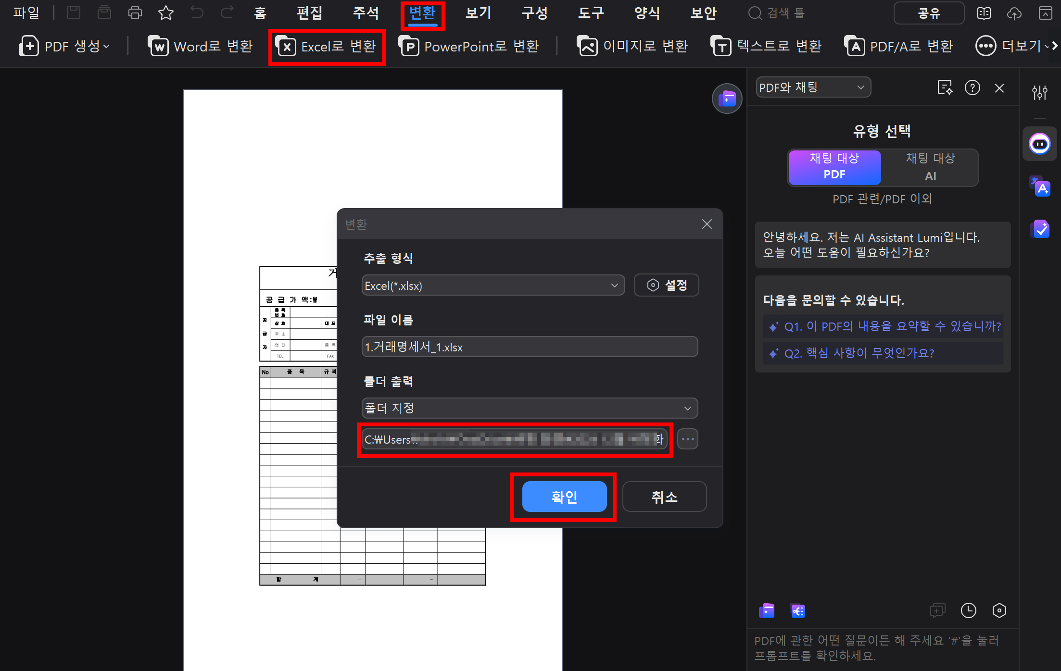Click the folder browse ellipsis button
This screenshot has width=1061, height=671.
[x=687, y=439]
